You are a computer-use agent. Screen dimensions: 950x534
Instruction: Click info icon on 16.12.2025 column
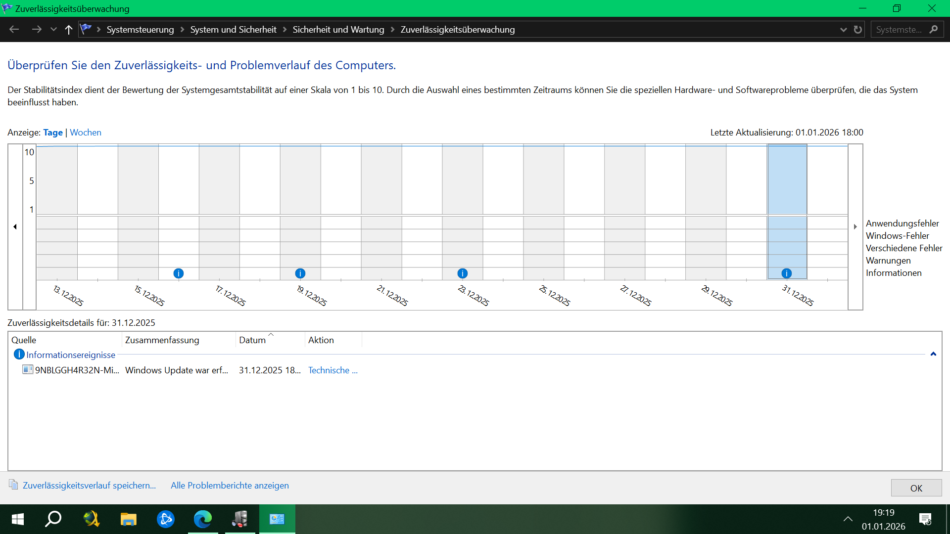(x=179, y=273)
